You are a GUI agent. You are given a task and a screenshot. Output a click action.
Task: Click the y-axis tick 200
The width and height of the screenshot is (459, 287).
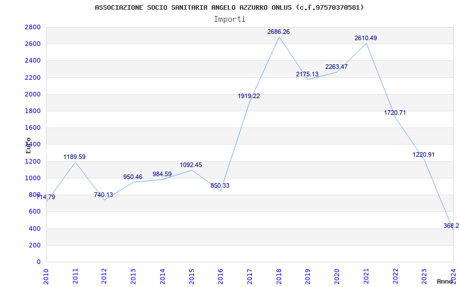(x=34, y=245)
